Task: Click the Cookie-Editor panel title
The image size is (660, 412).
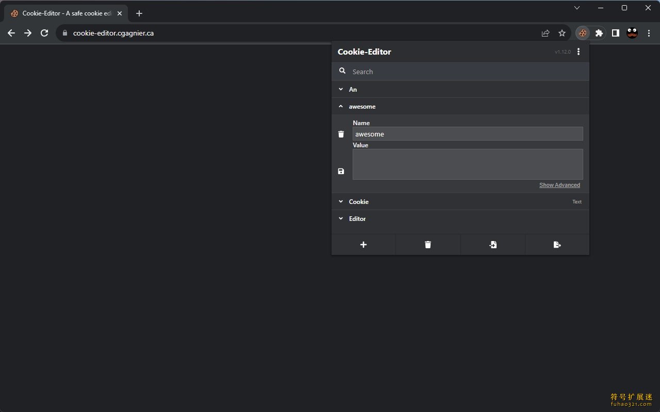Action: pyautogui.click(x=364, y=51)
